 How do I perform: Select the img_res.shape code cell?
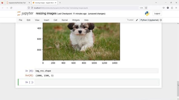coord(96,71)
